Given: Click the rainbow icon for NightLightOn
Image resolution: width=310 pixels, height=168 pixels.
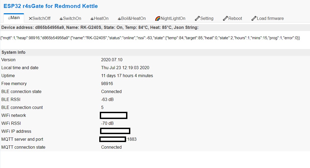Looking at the screenshot, I should click(x=157, y=19).
